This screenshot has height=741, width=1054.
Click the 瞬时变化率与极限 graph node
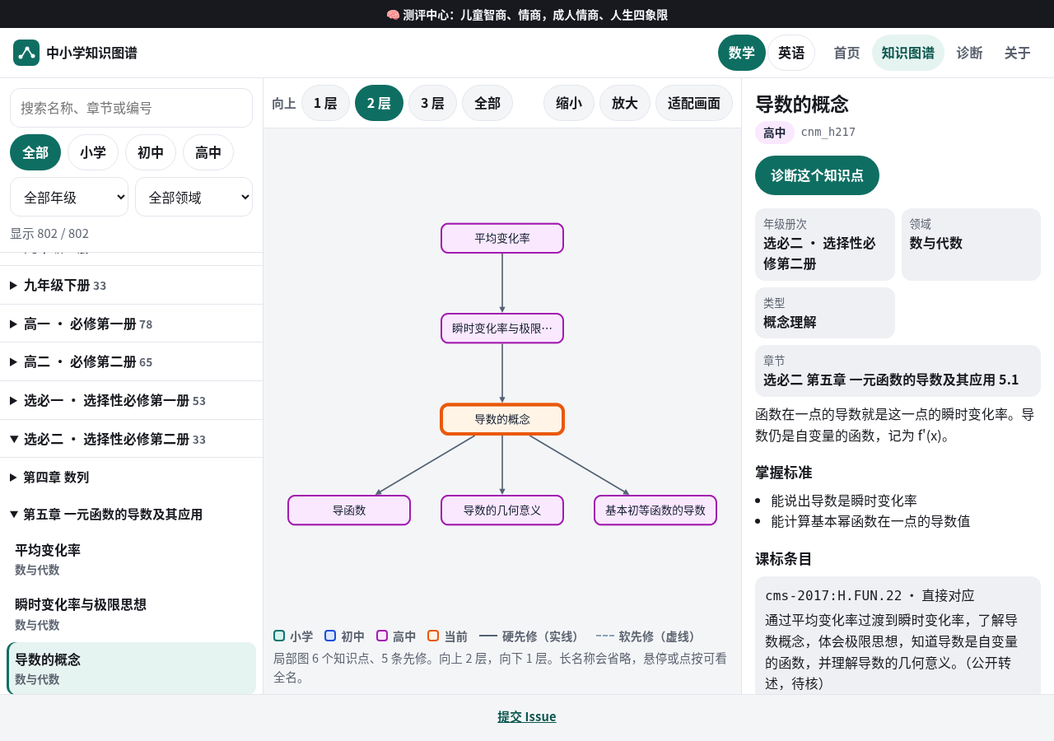502,329
